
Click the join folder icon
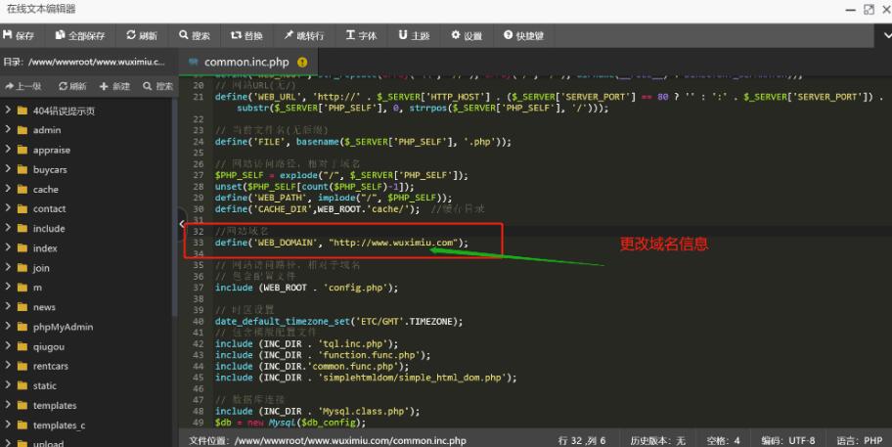(22, 268)
